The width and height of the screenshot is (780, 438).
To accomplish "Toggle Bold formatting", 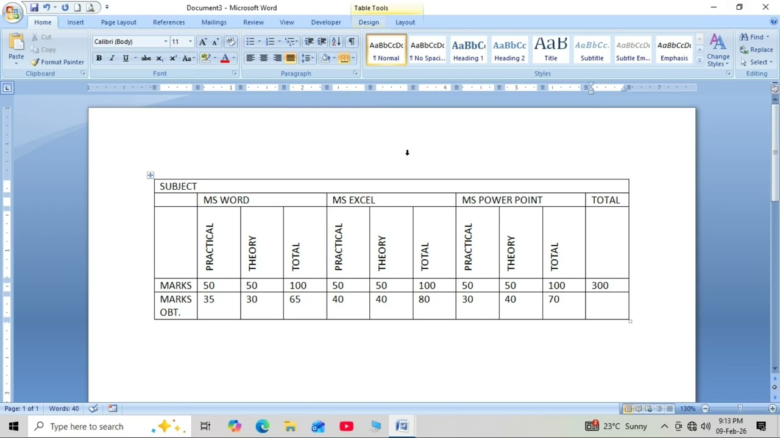I will pyautogui.click(x=99, y=58).
